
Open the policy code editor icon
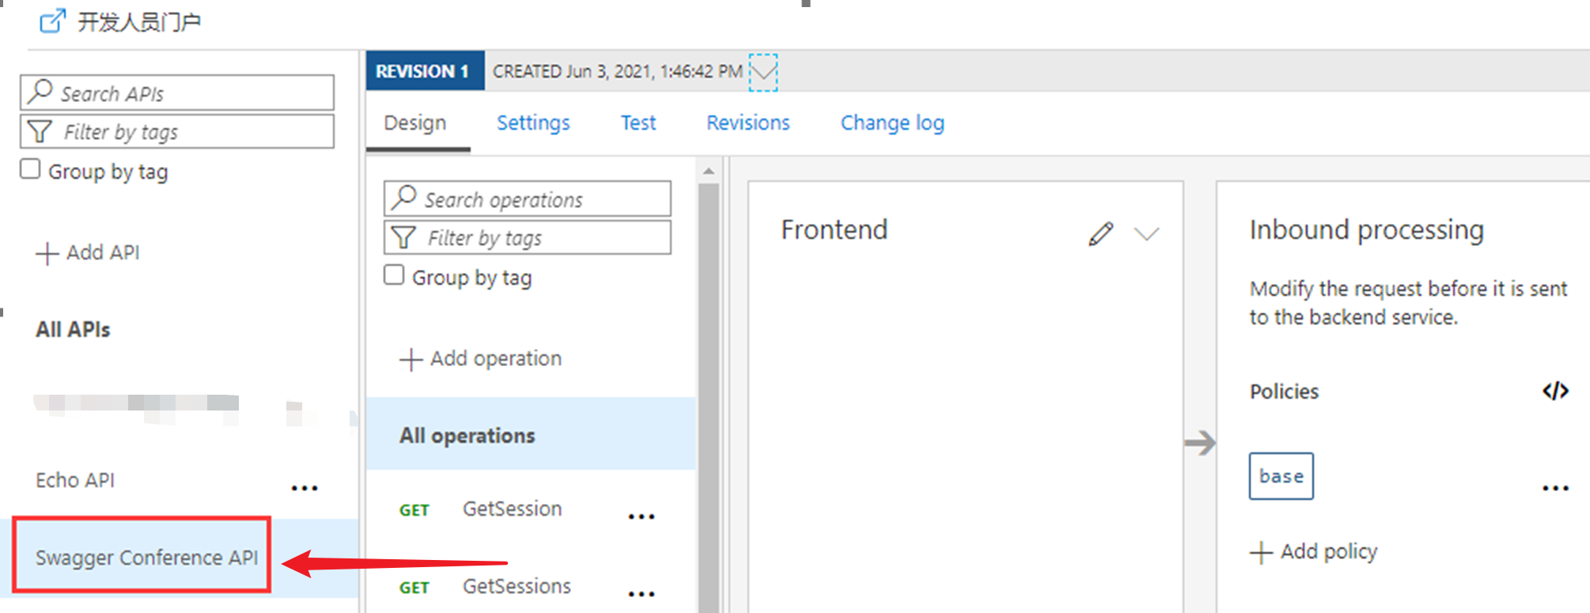coord(1554,391)
